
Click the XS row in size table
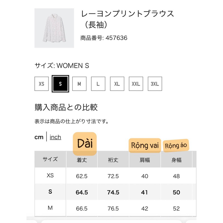[50, 176]
